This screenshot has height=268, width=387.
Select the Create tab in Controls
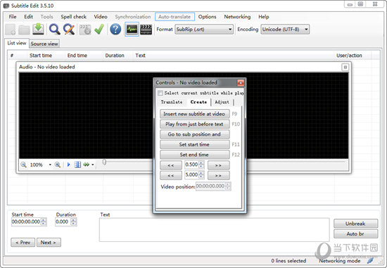[198, 102]
